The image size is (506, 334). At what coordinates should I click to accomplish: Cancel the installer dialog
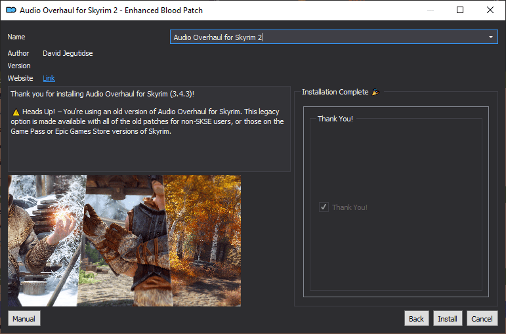point(482,319)
